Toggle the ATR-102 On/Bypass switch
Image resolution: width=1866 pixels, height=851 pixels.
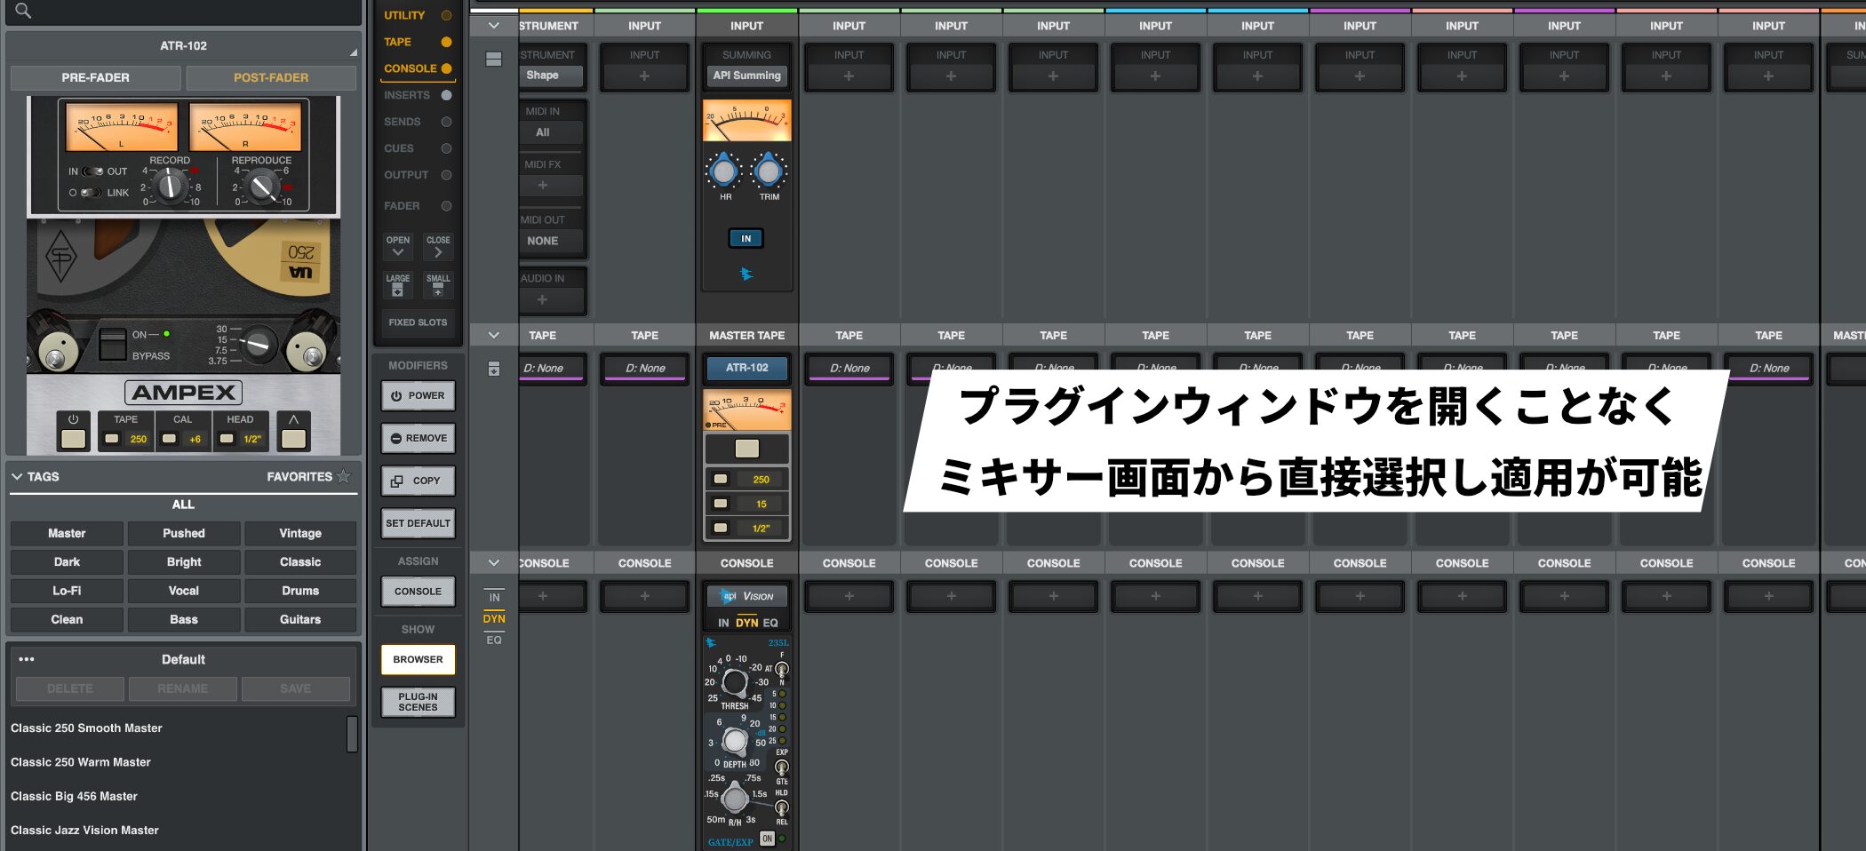112,344
